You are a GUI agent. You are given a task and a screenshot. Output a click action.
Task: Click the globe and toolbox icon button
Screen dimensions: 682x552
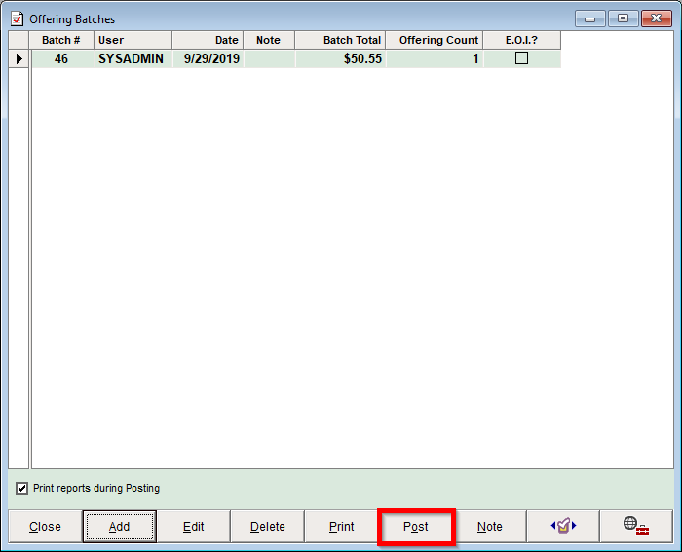coord(637,526)
